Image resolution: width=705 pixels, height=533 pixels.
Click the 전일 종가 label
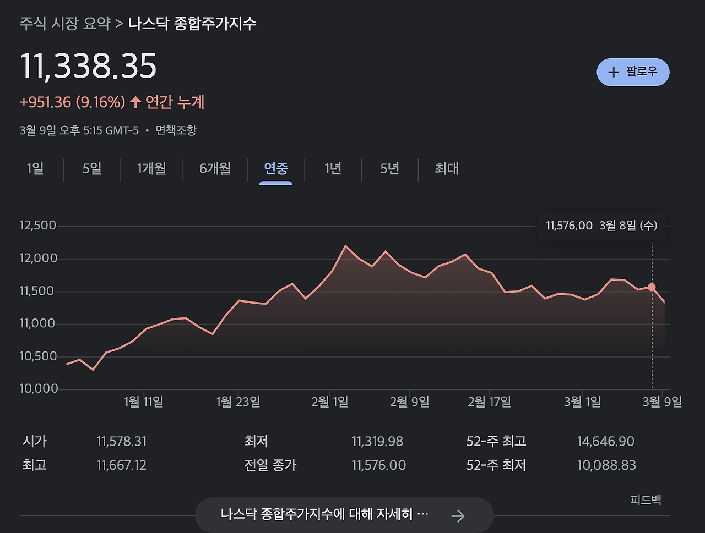tap(270, 465)
